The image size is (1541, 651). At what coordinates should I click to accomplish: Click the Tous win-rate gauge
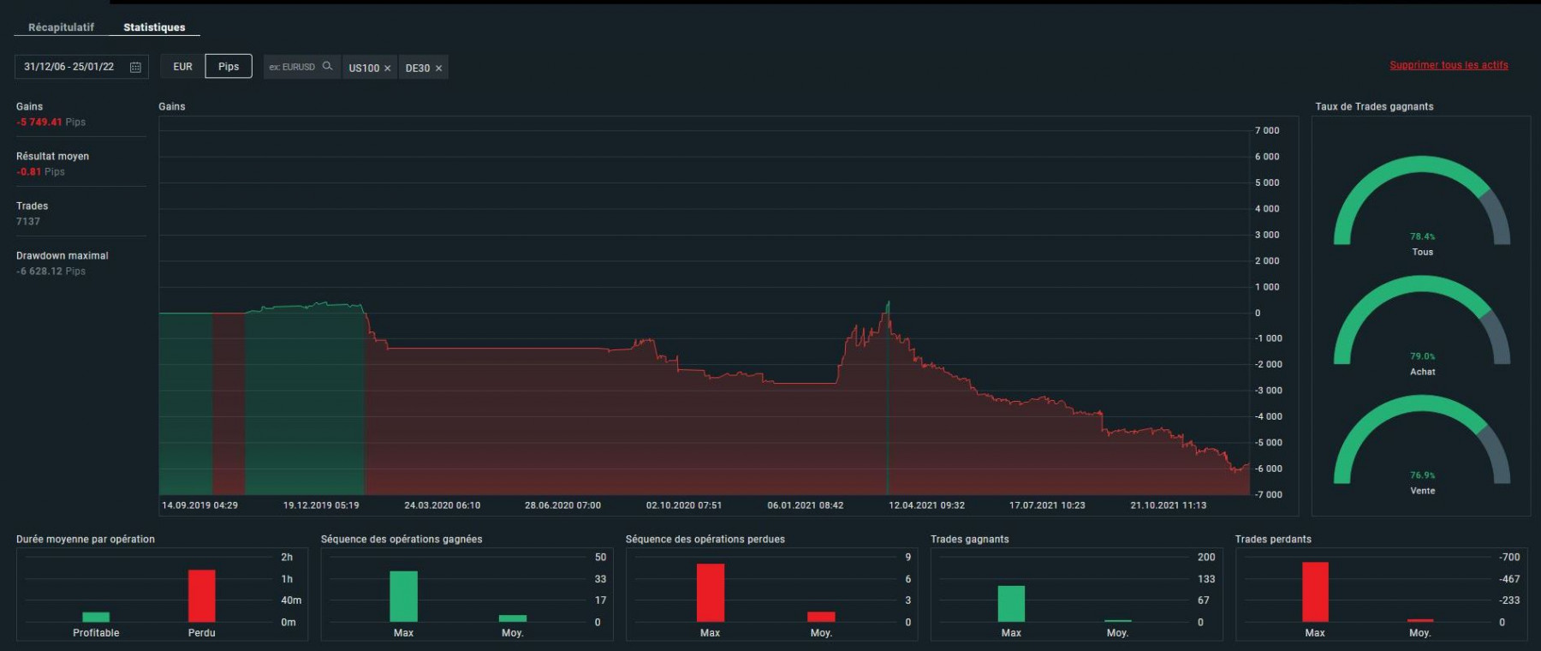coord(1422,200)
